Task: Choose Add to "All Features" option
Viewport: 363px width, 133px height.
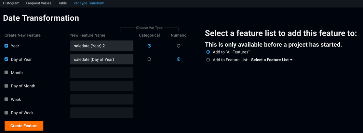Action: tap(208, 52)
